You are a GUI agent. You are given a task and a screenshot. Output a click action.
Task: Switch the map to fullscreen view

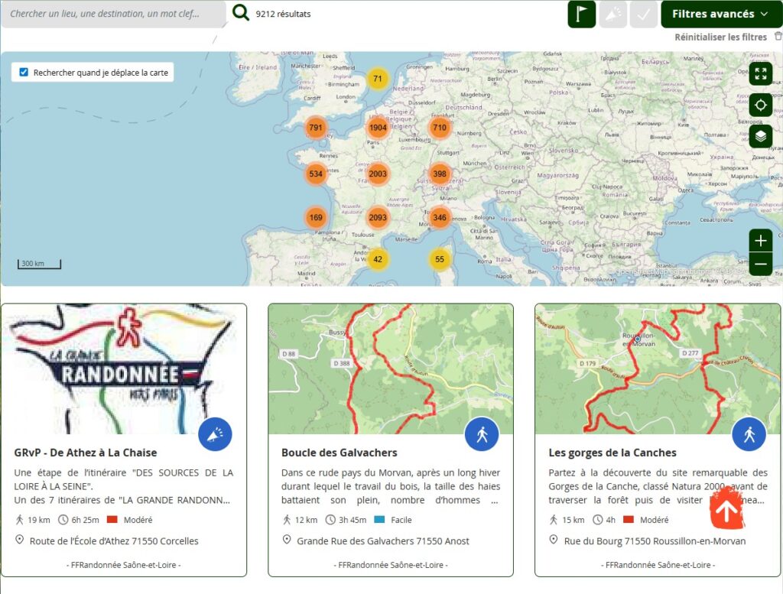[761, 74]
